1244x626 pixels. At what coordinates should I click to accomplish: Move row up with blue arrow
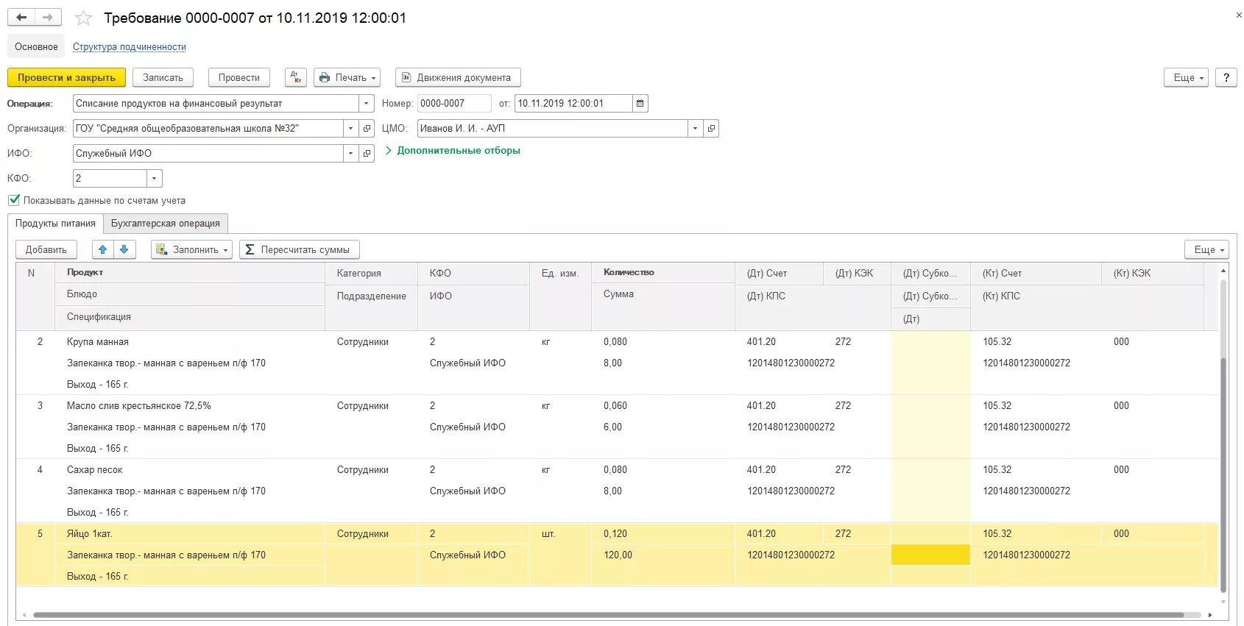103,249
